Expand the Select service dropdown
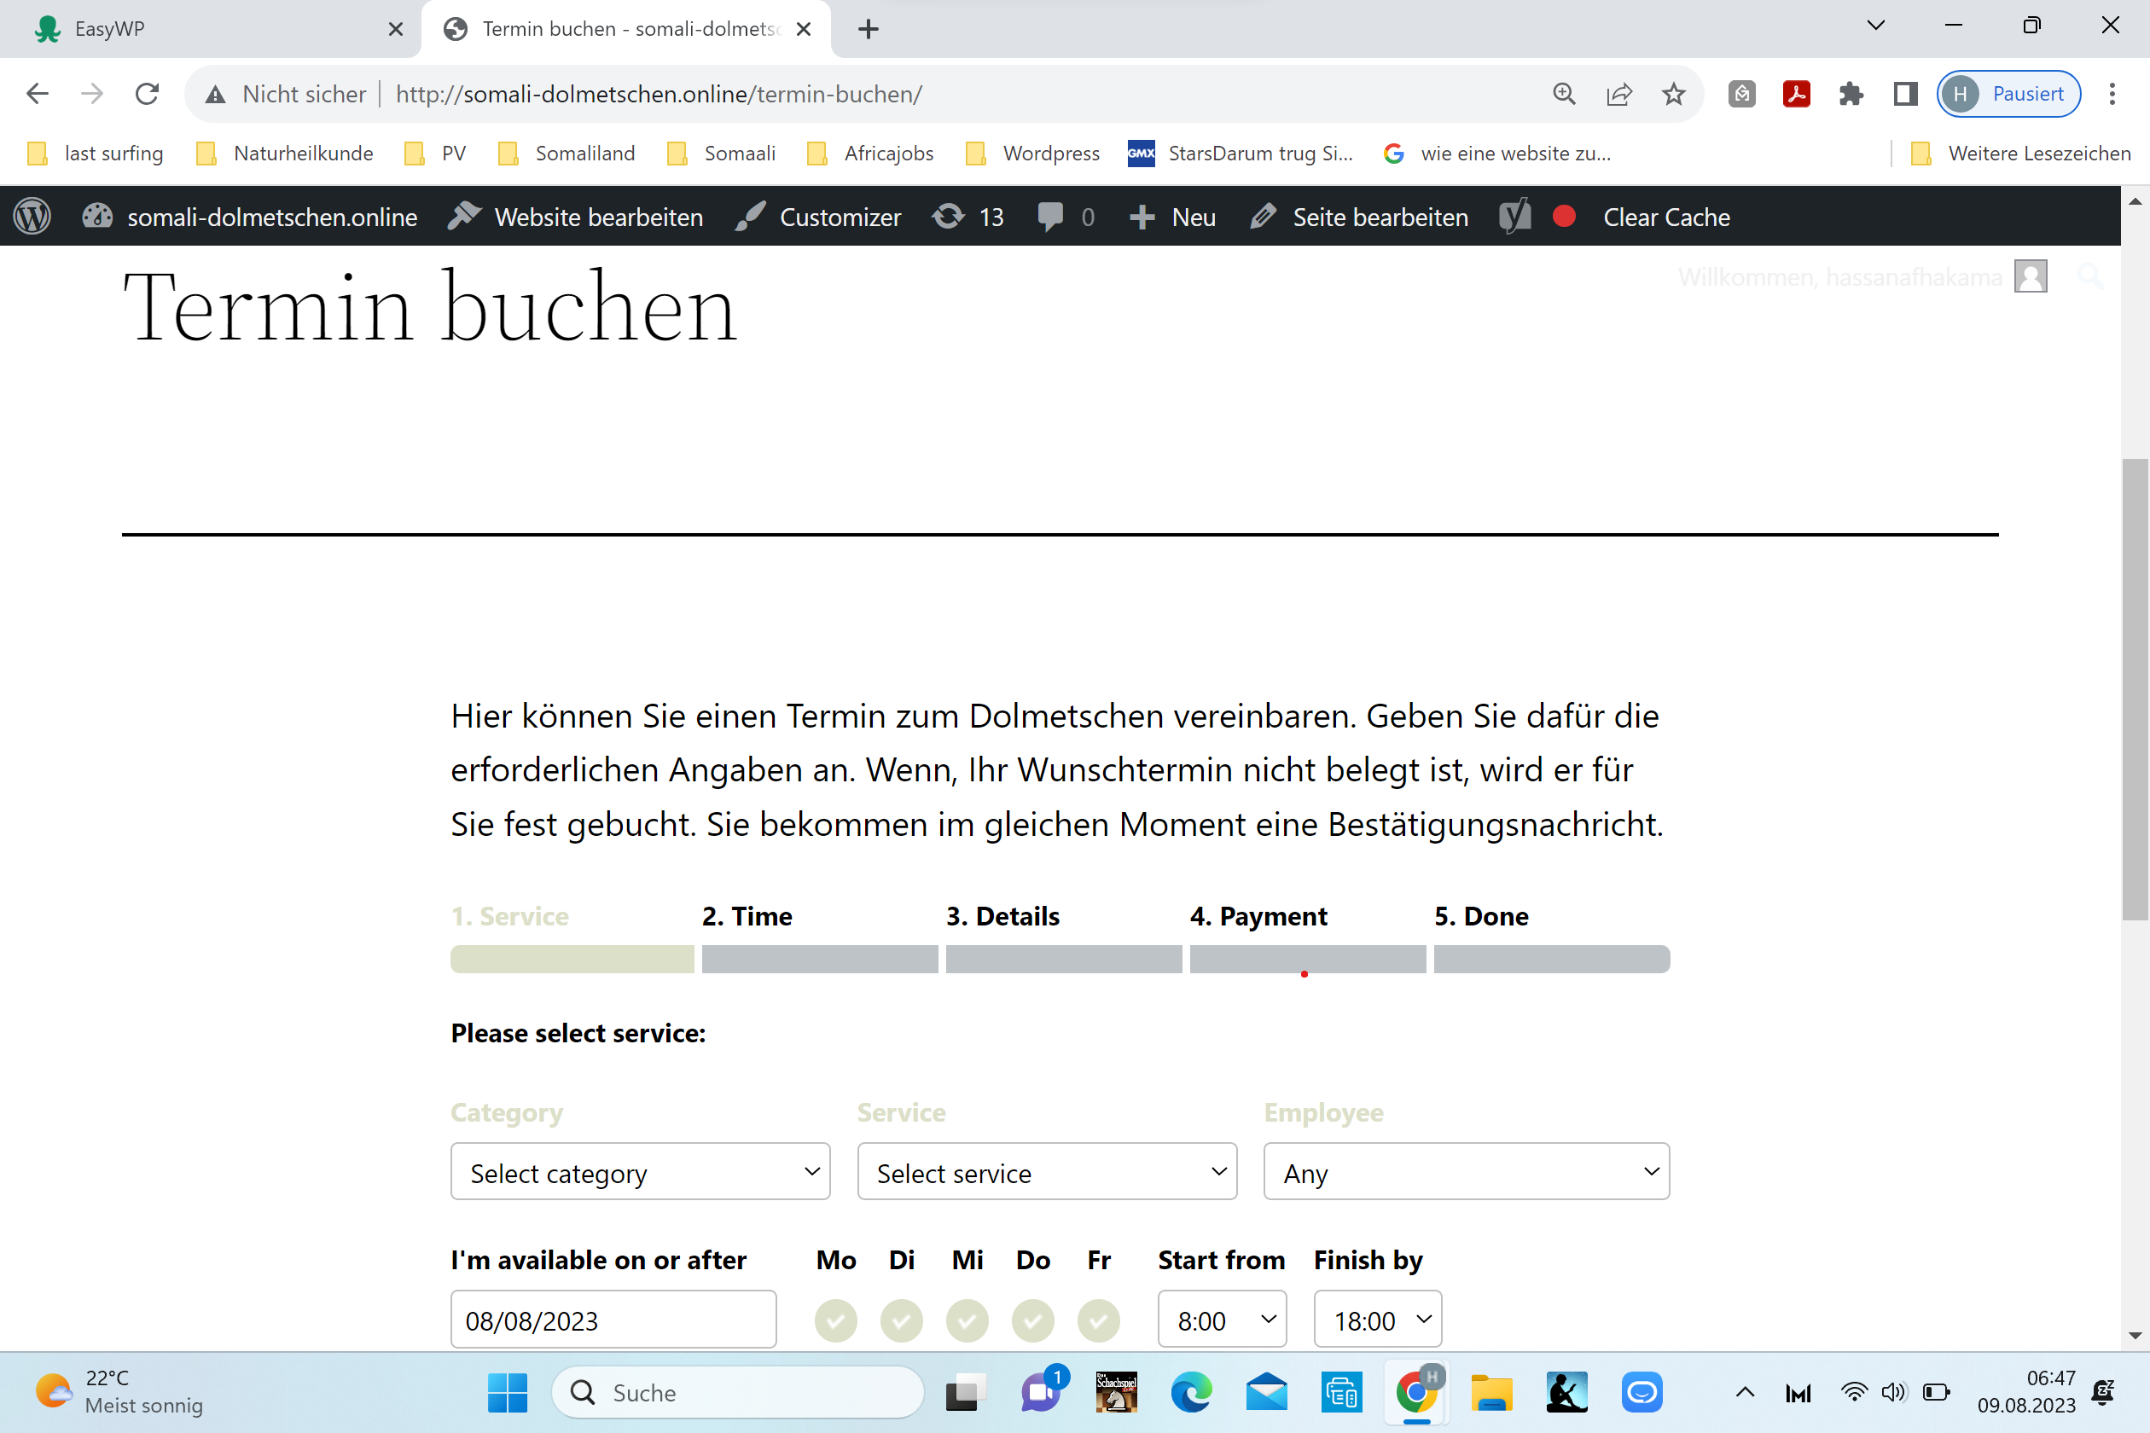 [x=1047, y=1172]
